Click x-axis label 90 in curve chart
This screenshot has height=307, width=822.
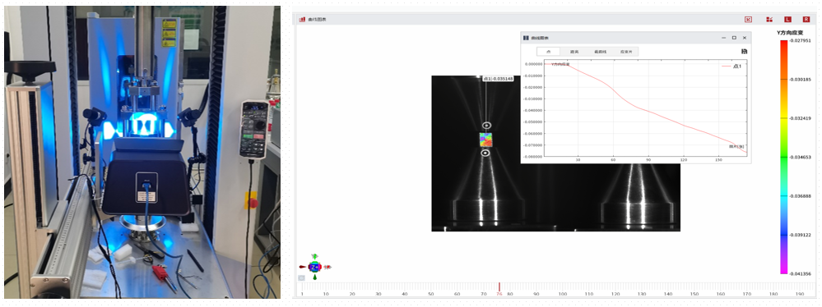click(648, 159)
